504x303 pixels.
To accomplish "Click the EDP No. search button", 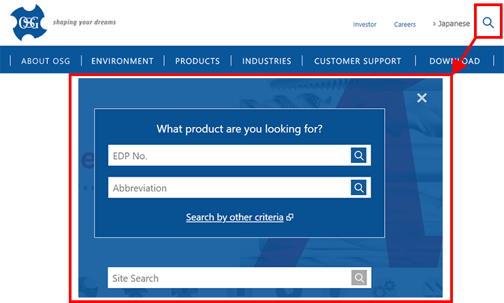I will pos(359,156).
